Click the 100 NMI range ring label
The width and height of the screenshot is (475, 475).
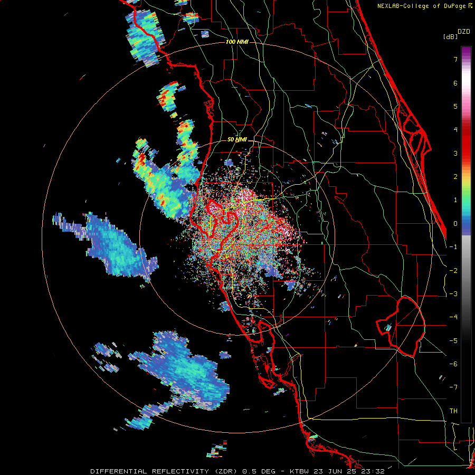237,42
